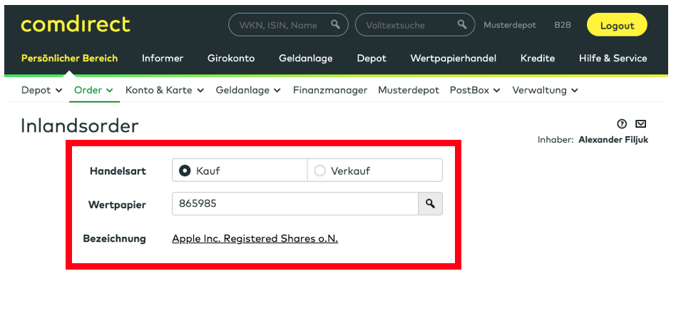Expand the PostBox dropdown
Viewport: 676px width, 311px height.
(475, 90)
